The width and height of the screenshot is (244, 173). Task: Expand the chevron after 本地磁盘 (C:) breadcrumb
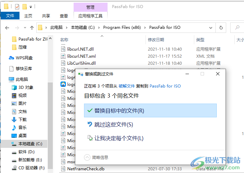(x=99, y=27)
